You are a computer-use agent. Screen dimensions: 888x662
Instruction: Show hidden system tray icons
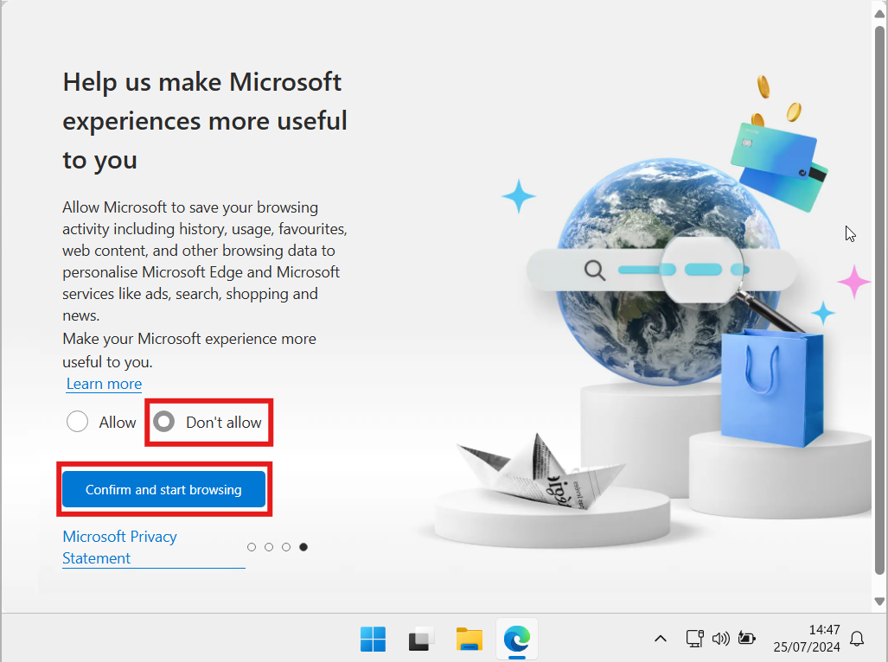(661, 639)
